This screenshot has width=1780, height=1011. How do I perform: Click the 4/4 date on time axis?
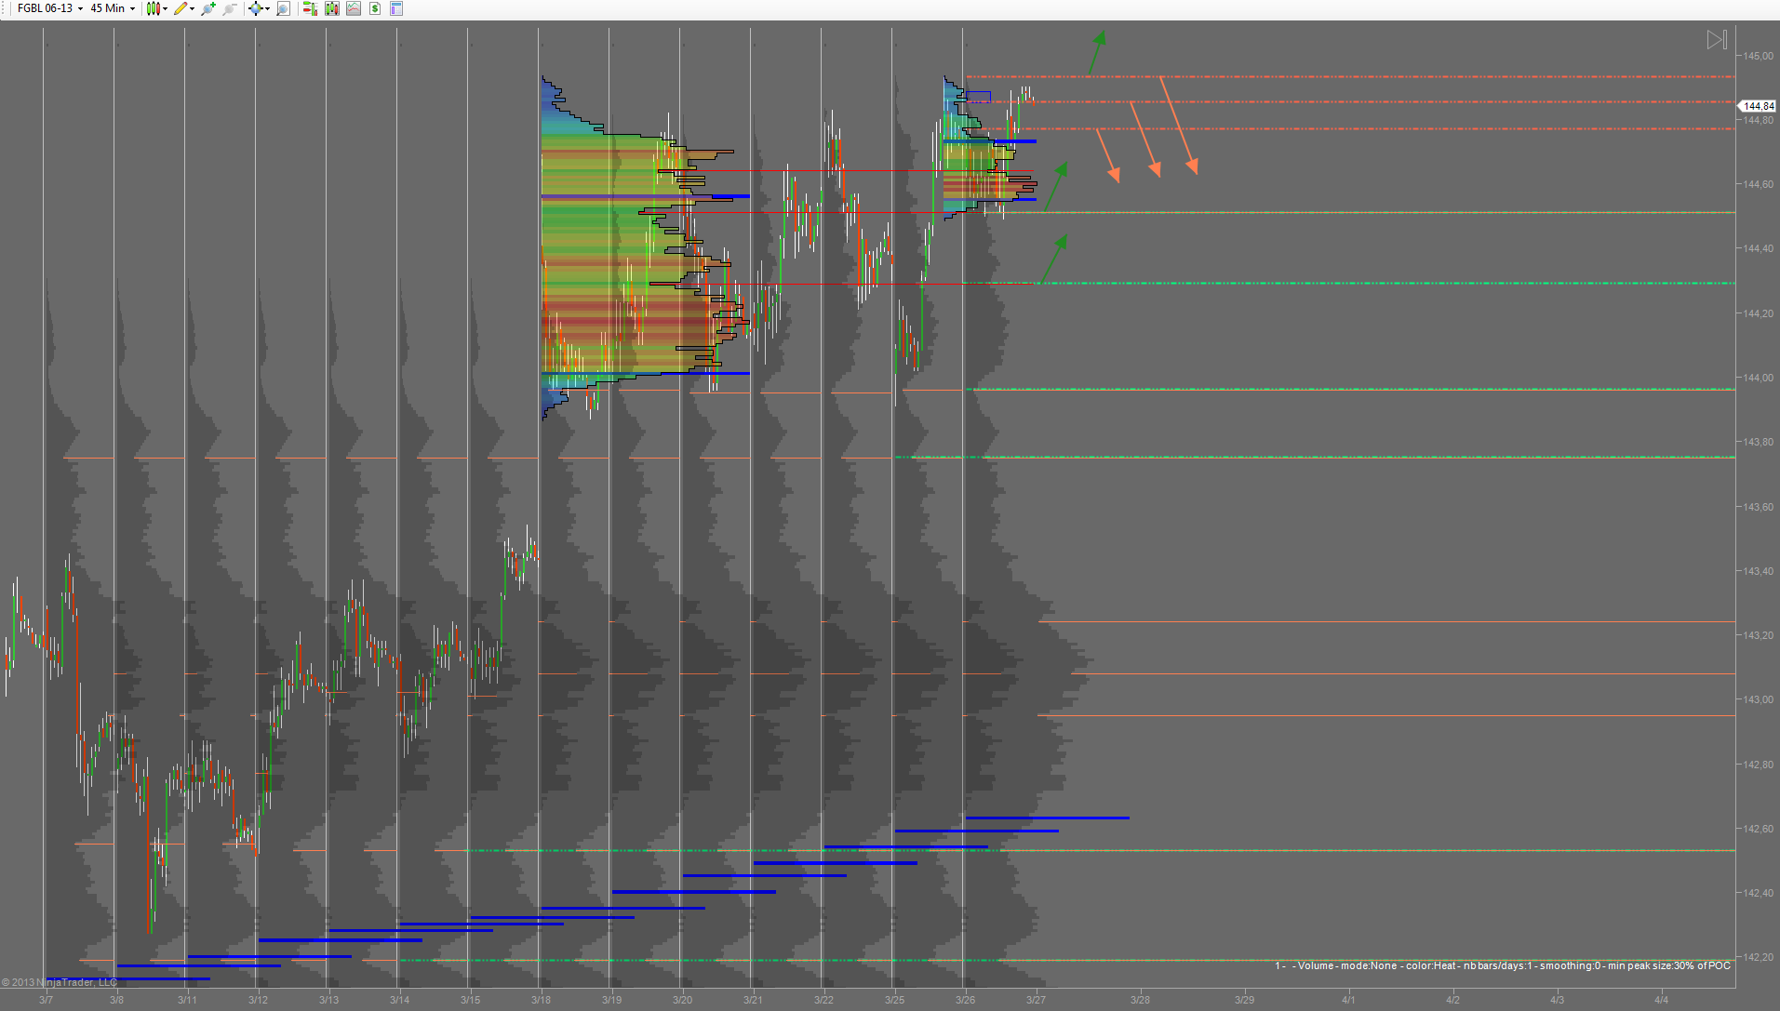(1661, 1000)
